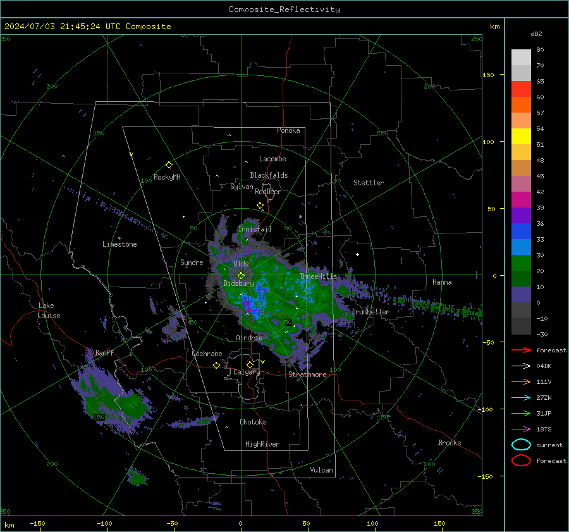Image resolution: width=569 pixels, height=532 pixels.
Task: Select the Okotoks label
Action: coord(253,422)
